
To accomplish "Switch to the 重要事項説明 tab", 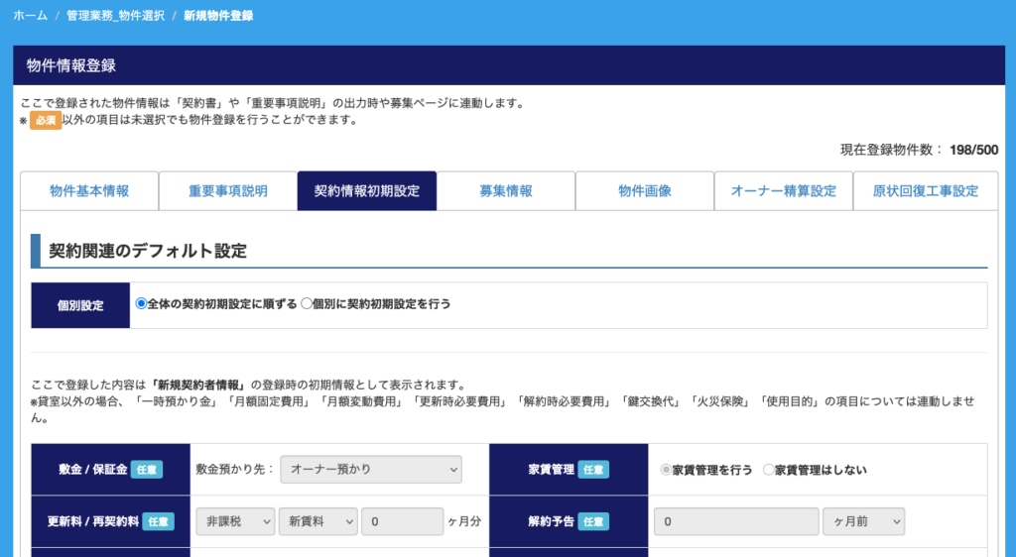I will [227, 191].
